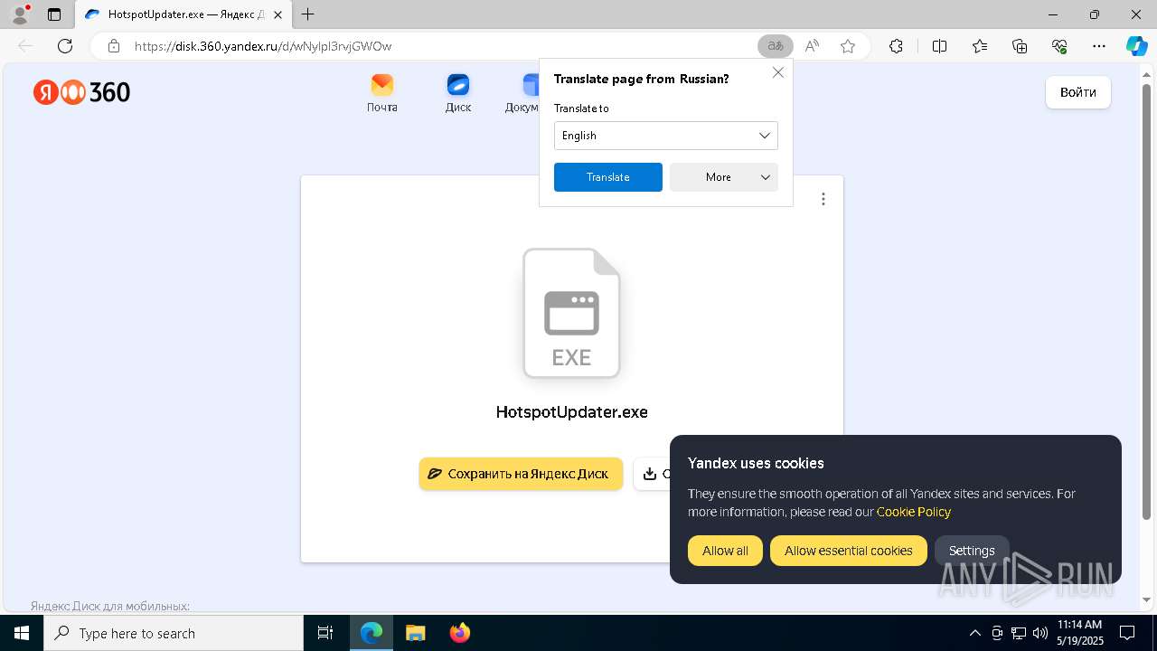
Task: Open Task View on taskbar
Action: tap(325, 633)
